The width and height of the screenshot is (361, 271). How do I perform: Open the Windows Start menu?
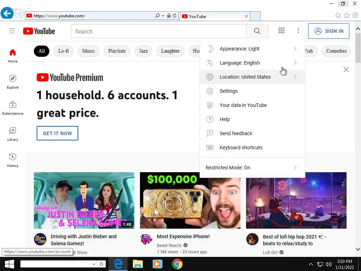[9, 264]
